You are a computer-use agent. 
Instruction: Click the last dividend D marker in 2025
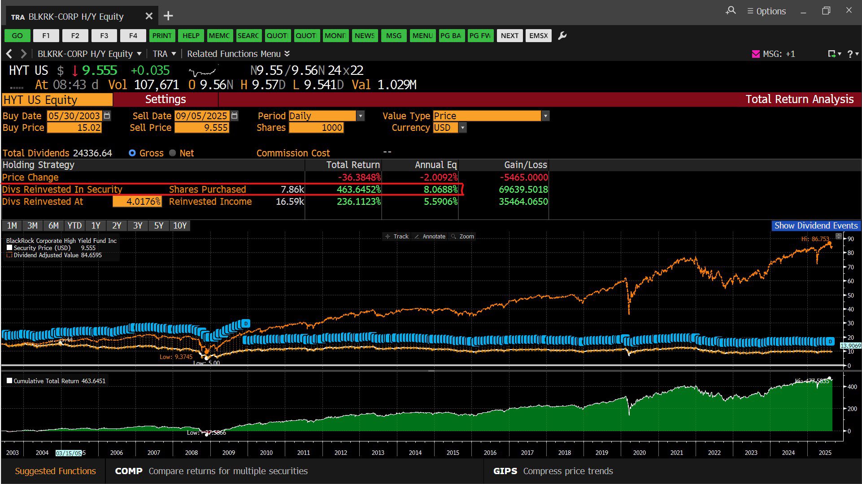(831, 341)
